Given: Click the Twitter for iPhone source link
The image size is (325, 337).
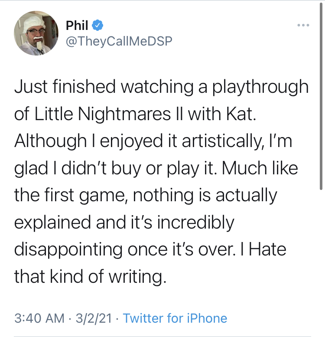Looking at the screenshot, I should coord(175,318).
